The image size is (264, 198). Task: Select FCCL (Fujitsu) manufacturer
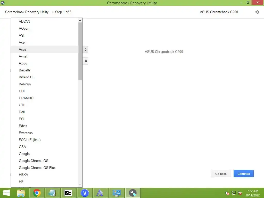pos(45,140)
